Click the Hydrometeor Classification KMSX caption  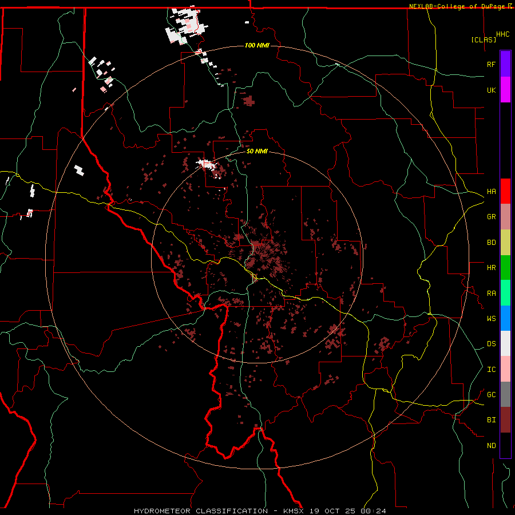pyautogui.click(x=260, y=511)
